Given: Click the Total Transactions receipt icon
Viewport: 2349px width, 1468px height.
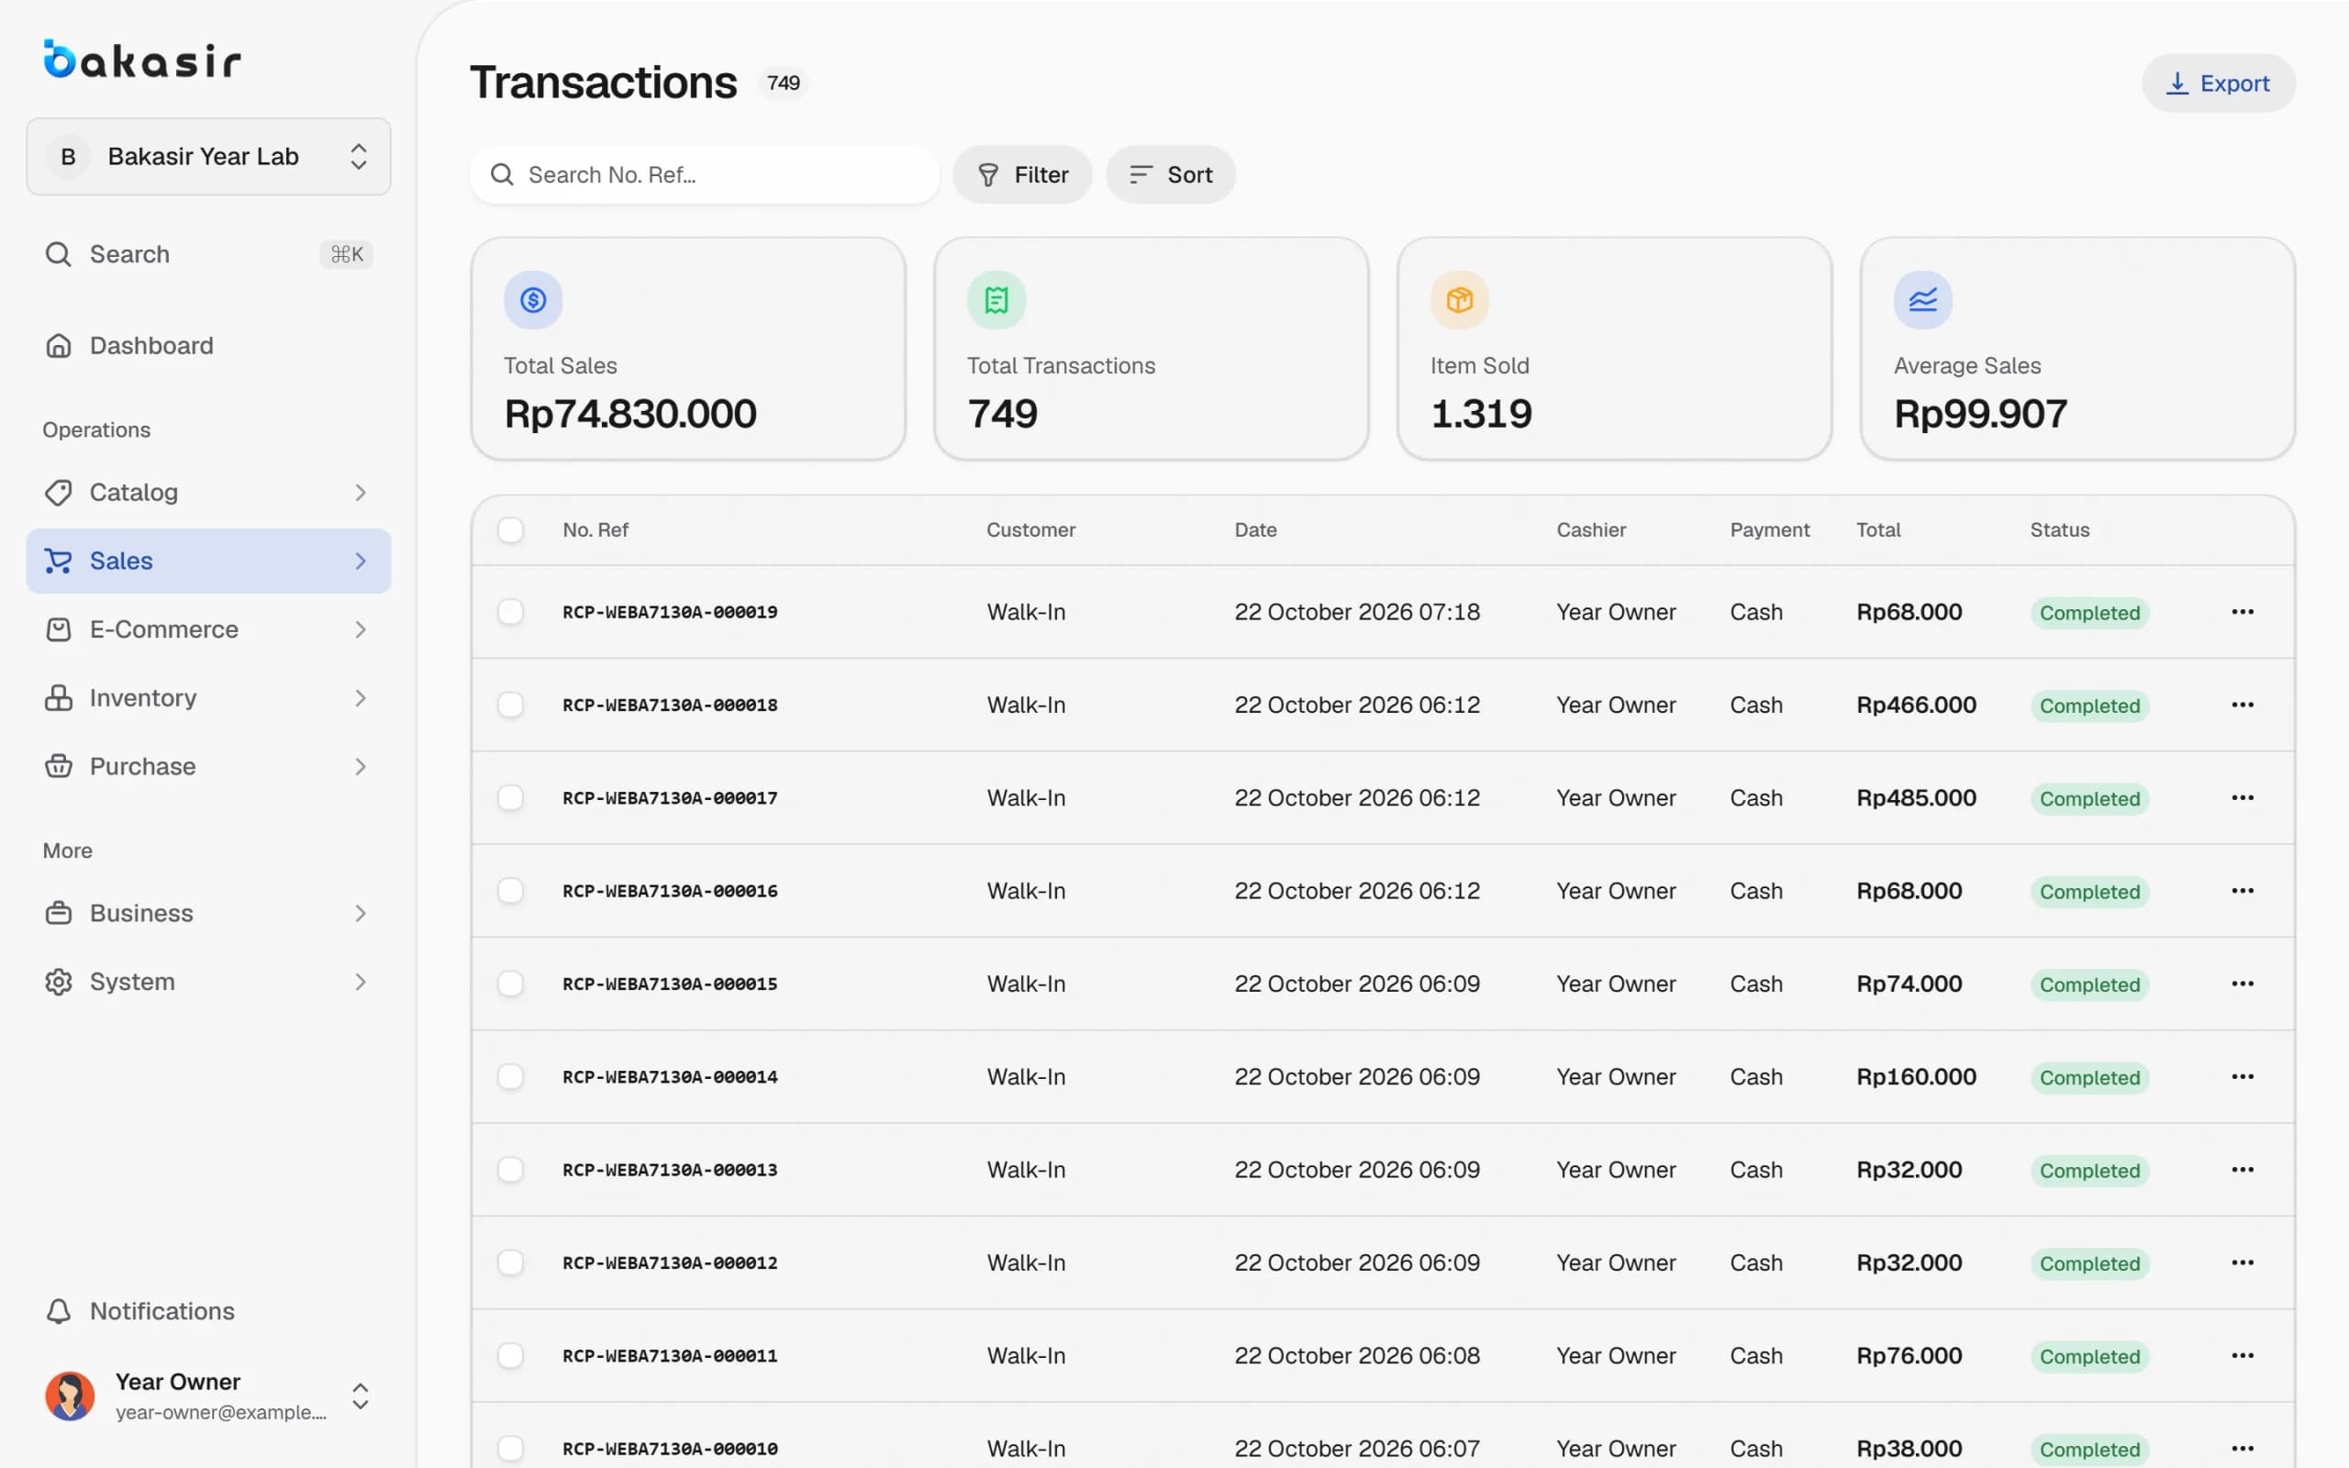Looking at the screenshot, I should 996,300.
